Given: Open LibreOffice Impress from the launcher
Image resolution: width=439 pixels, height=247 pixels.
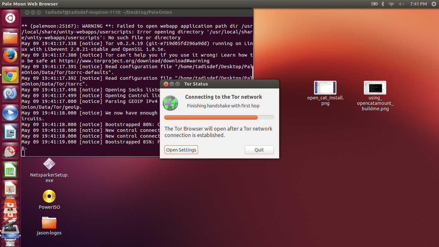Looking at the screenshot, I should [x=10, y=188].
